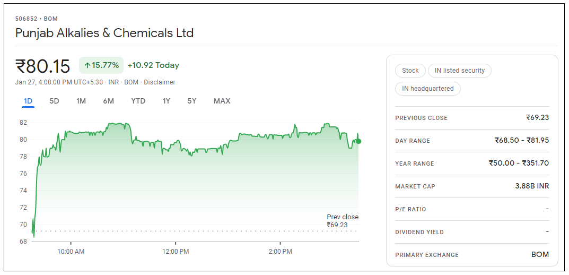
Task: Click the current price ₹80.15
Action: (43, 66)
